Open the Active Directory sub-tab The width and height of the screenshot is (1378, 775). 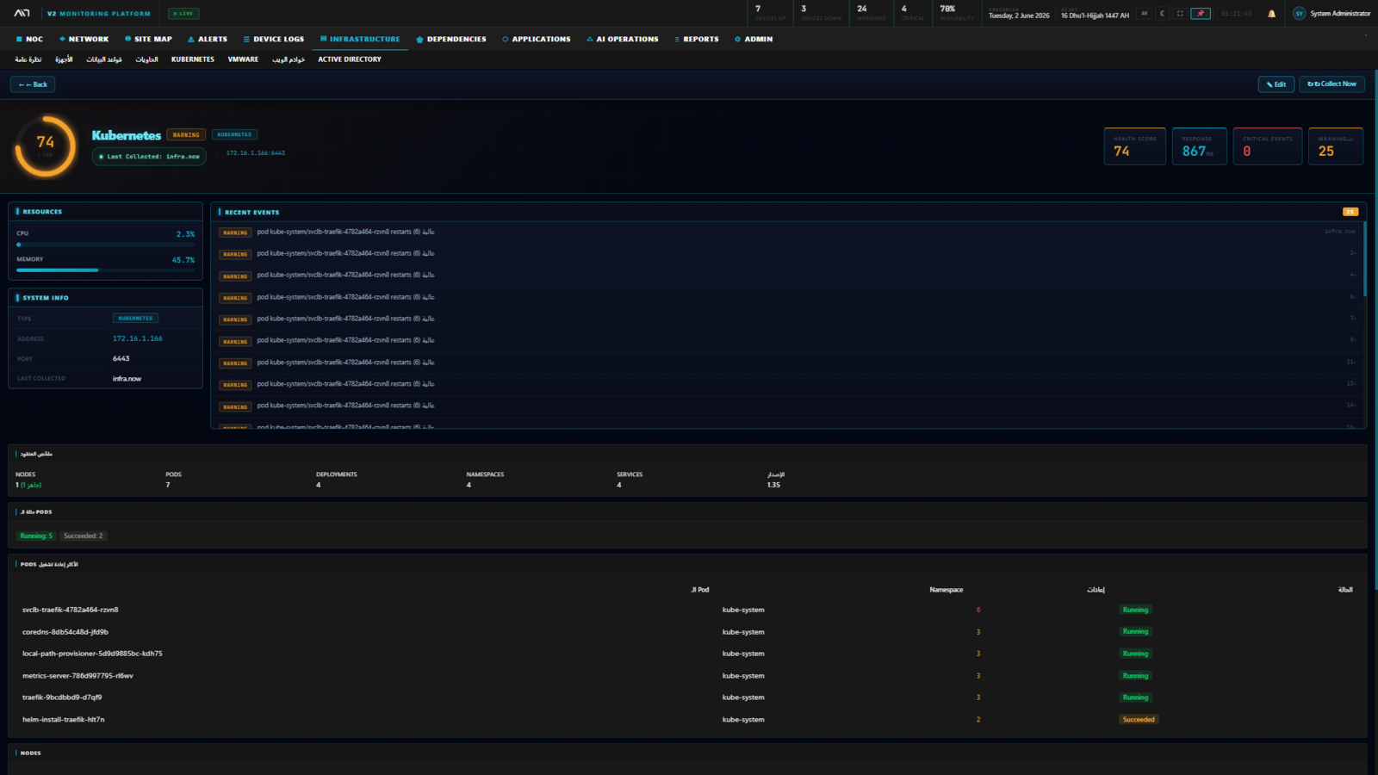350,59
